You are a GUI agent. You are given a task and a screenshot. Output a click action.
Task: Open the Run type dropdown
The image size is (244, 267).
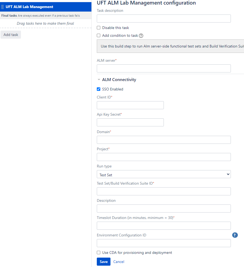coord(164,174)
